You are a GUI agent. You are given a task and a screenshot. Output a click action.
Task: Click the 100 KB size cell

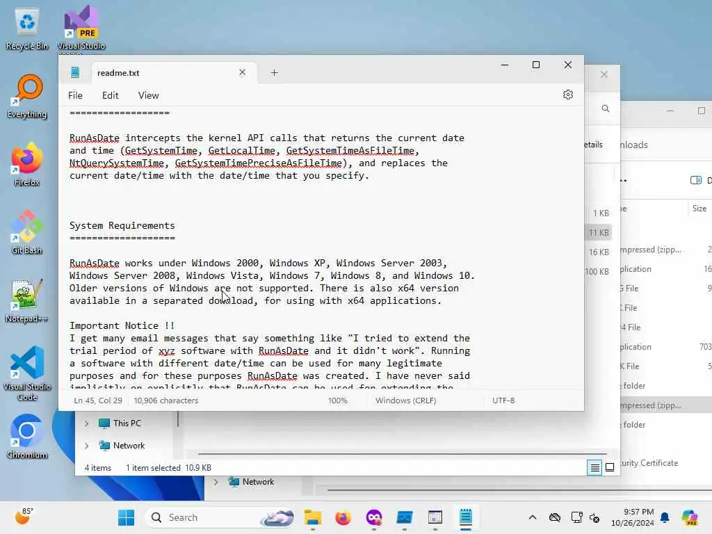(597, 272)
